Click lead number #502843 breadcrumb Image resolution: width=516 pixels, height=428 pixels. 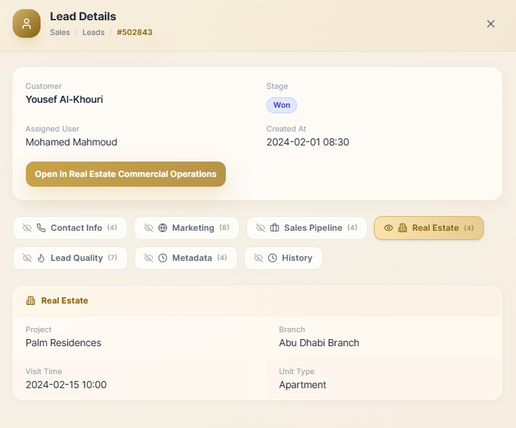(x=135, y=32)
